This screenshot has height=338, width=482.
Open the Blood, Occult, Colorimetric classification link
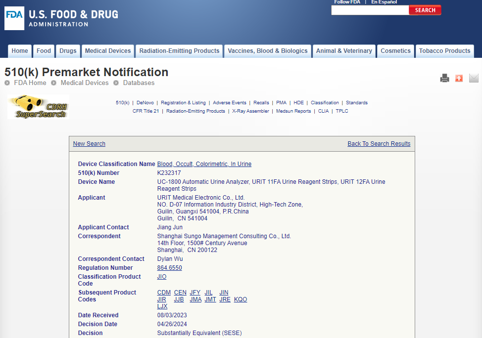point(204,164)
